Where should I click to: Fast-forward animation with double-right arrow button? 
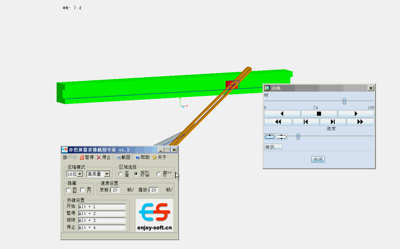tap(360, 122)
